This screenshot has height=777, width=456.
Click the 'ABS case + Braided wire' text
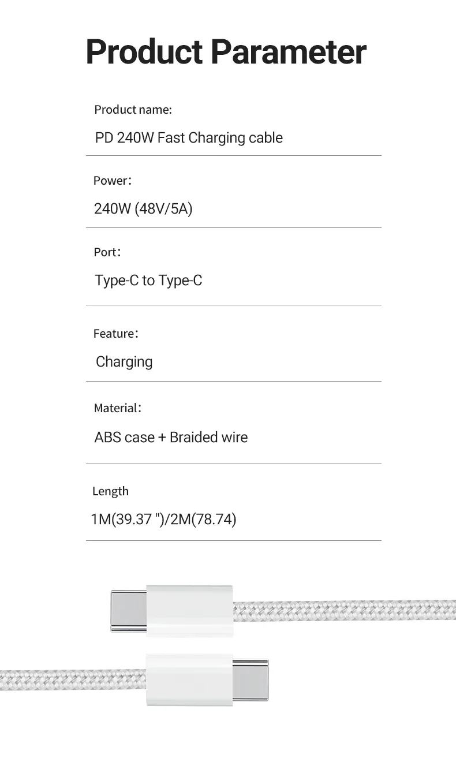(171, 437)
